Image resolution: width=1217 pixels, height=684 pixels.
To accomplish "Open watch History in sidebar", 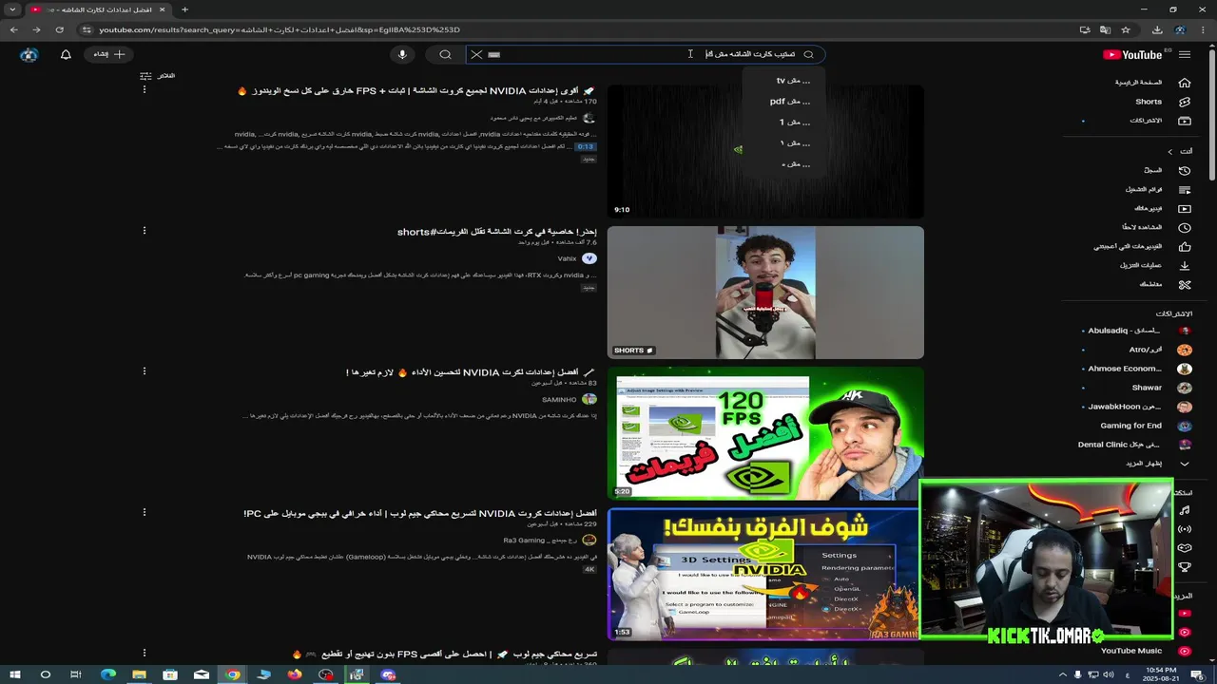I will (1184, 170).
